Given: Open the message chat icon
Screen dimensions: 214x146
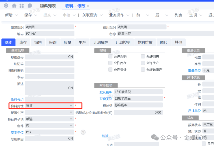Looking at the screenshot, I should (x=30, y=5).
